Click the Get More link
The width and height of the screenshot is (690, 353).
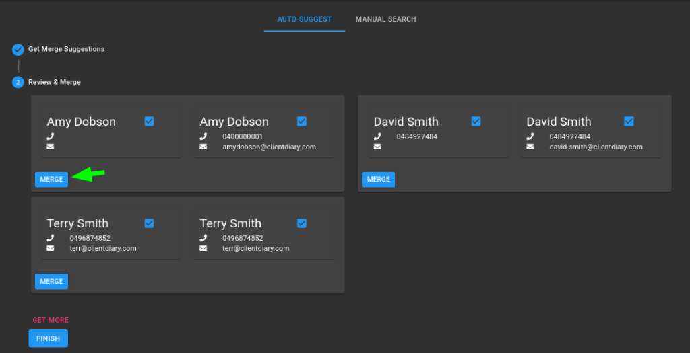[x=51, y=320]
